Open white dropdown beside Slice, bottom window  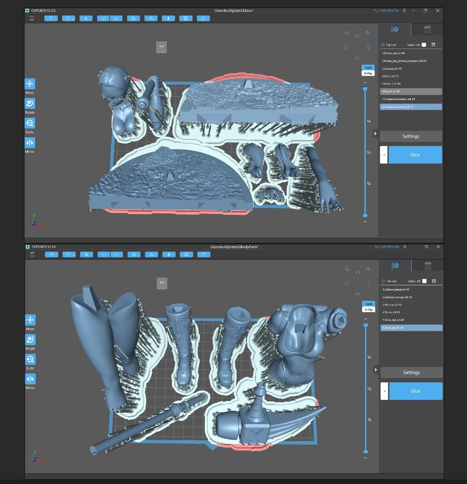[384, 391]
